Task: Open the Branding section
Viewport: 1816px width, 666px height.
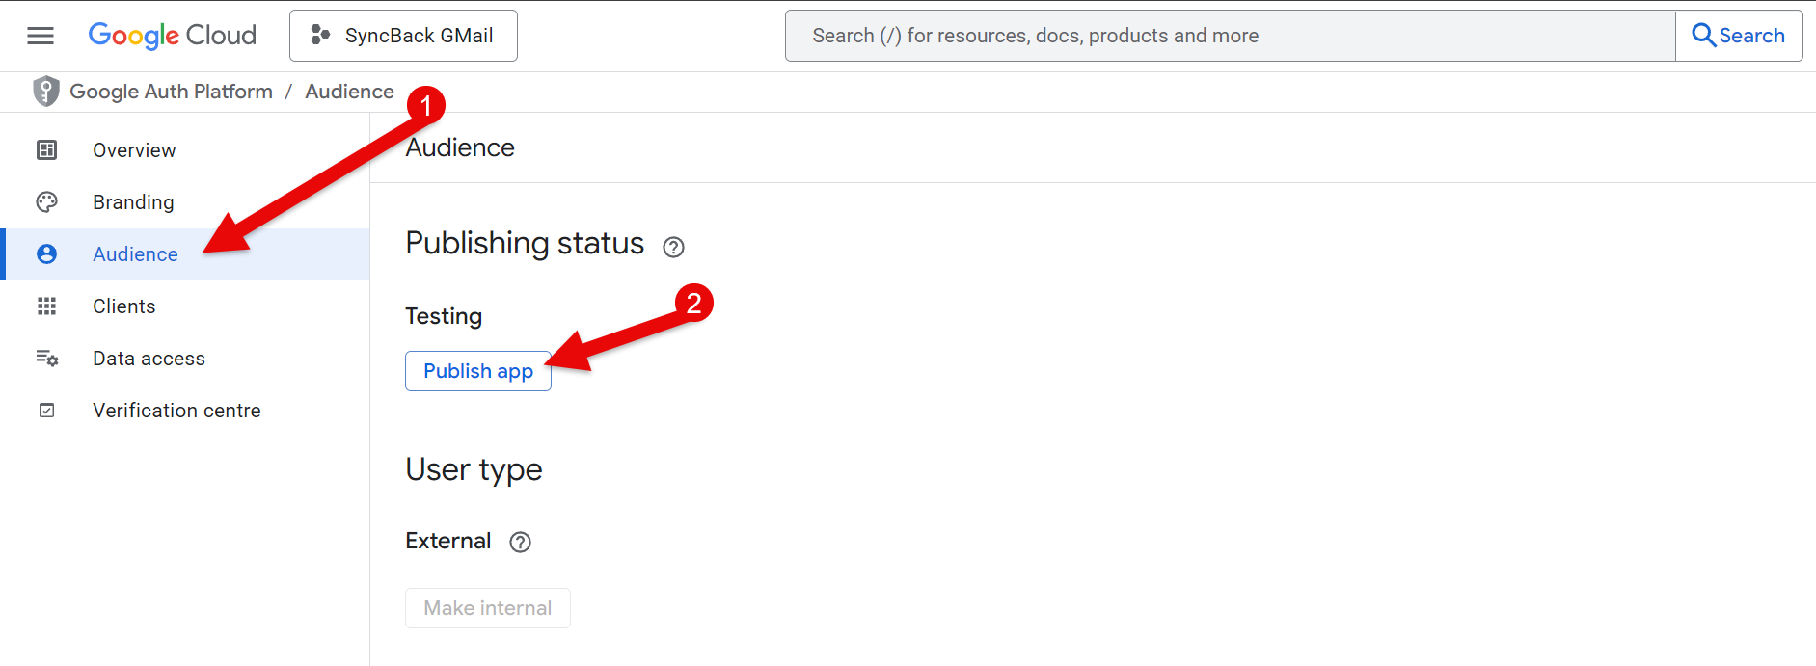Action: coord(133,202)
